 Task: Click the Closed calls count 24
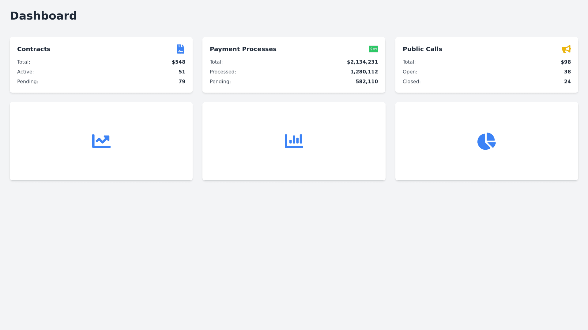click(567, 82)
